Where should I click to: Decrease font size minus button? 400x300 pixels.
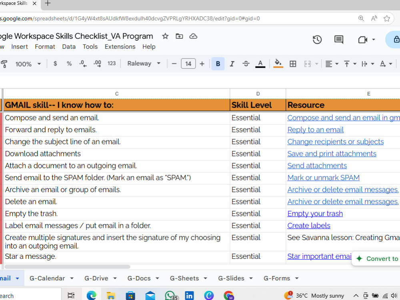coord(174,64)
